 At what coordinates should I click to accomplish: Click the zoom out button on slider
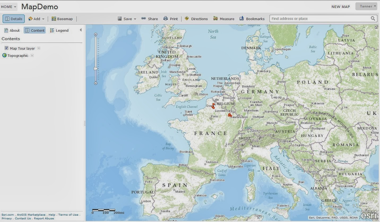point(96,83)
